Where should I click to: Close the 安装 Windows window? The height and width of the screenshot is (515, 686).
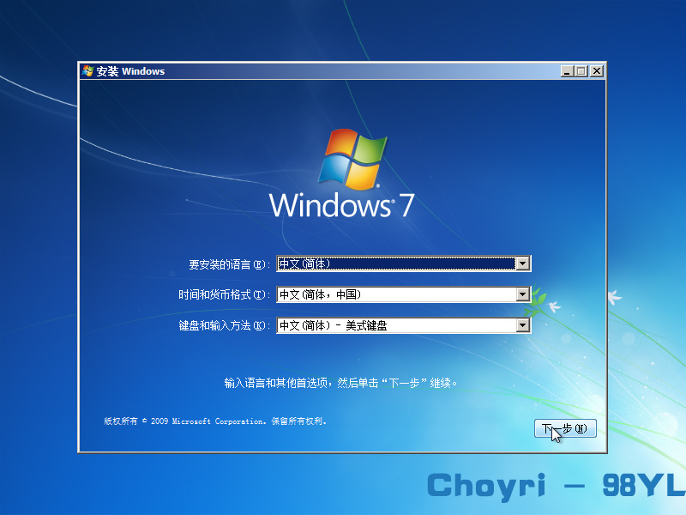coord(597,71)
